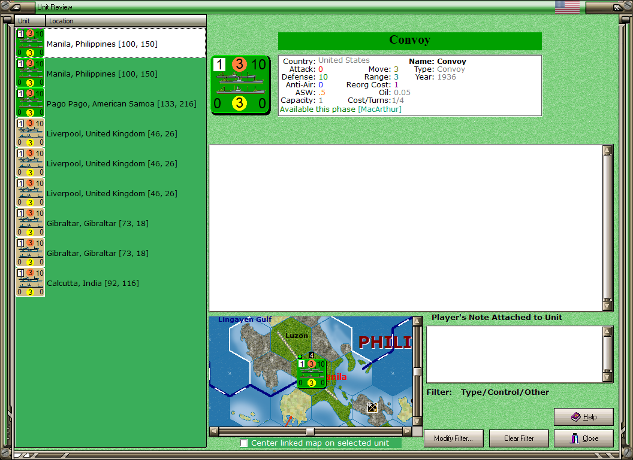633x460 pixels.
Task: Click the detail text area scroll up arrow
Action: [x=607, y=150]
